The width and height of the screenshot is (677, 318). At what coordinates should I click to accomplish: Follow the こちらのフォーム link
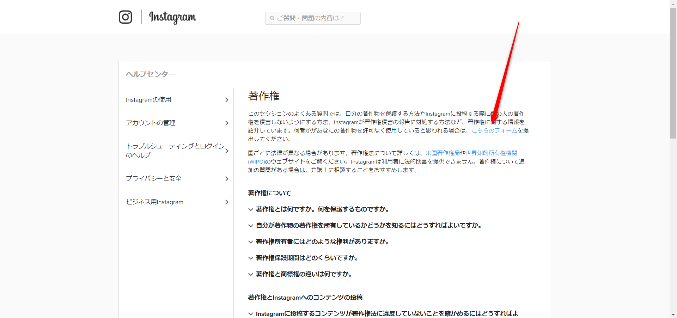[494, 130]
